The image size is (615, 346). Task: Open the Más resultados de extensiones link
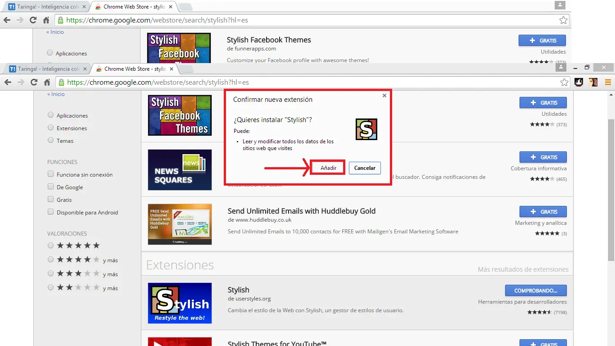click(523, 269)
